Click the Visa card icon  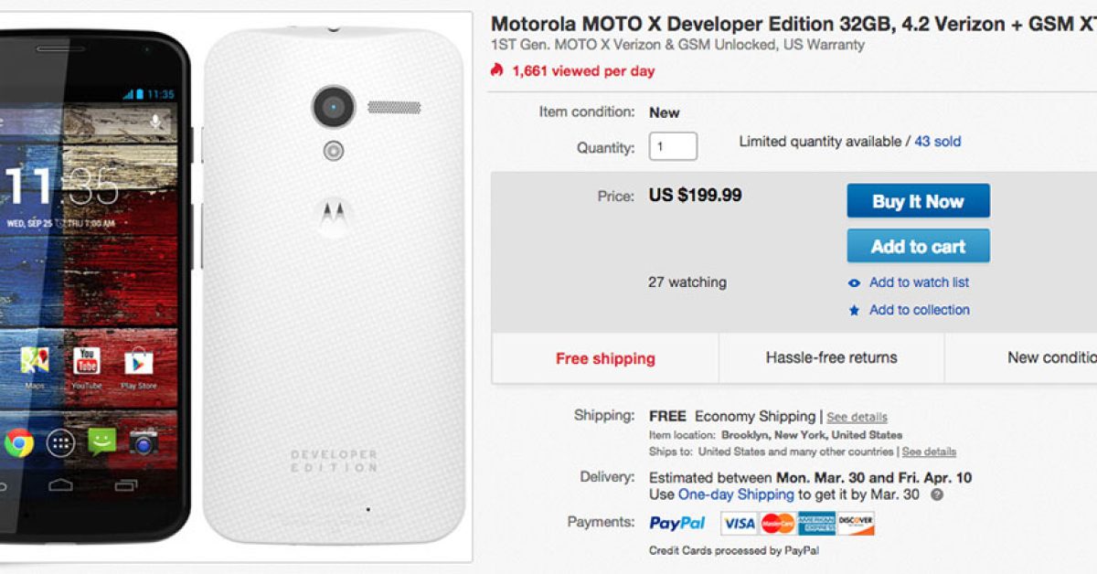[739, 523]
